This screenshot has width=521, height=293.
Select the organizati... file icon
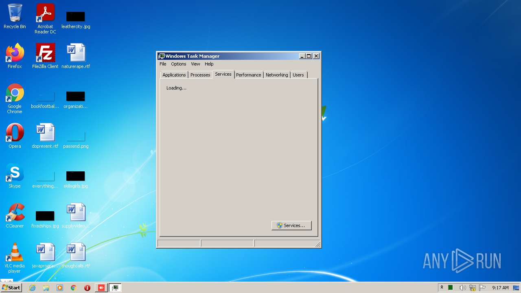pos(76,100)
